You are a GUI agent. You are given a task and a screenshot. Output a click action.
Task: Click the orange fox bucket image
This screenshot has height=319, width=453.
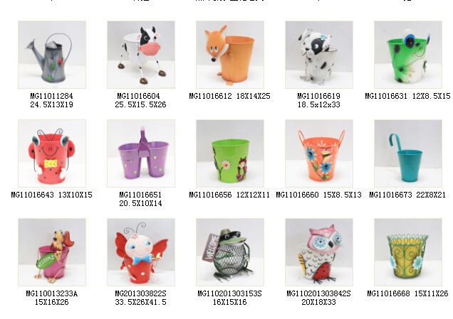230,55
